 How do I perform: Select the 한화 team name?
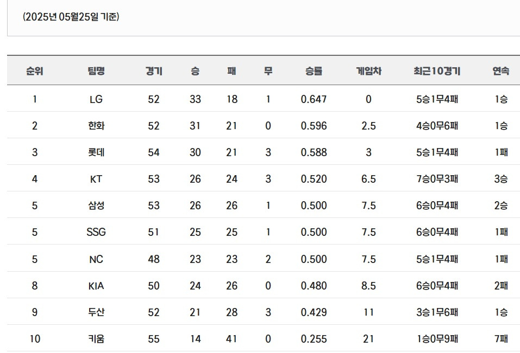96,126
